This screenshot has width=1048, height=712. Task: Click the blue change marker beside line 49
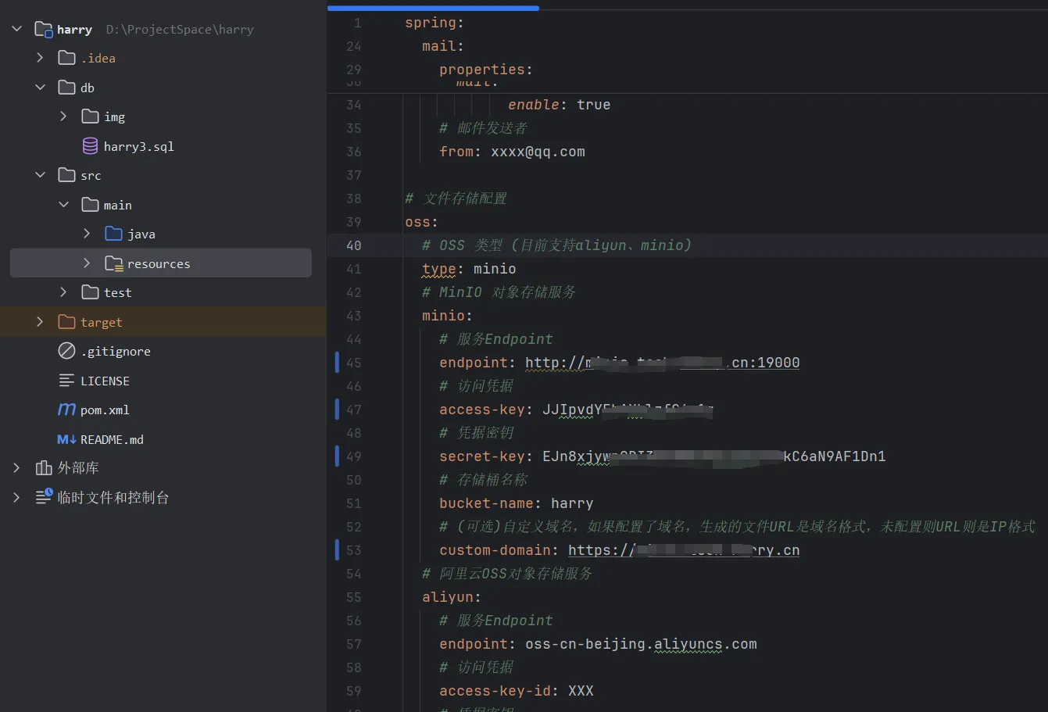point(337,456)
